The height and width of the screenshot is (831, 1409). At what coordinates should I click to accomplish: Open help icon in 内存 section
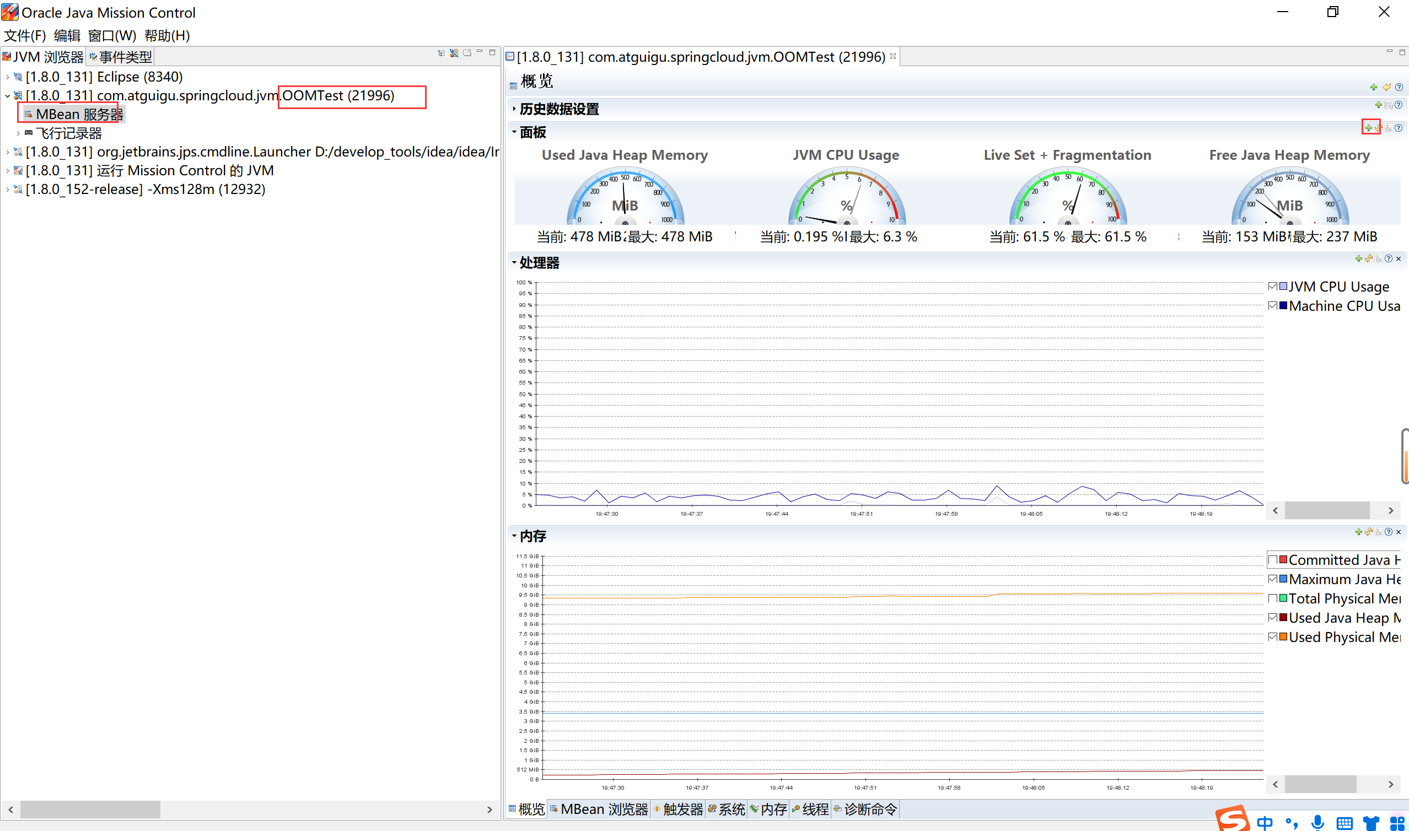[1389, 532]
